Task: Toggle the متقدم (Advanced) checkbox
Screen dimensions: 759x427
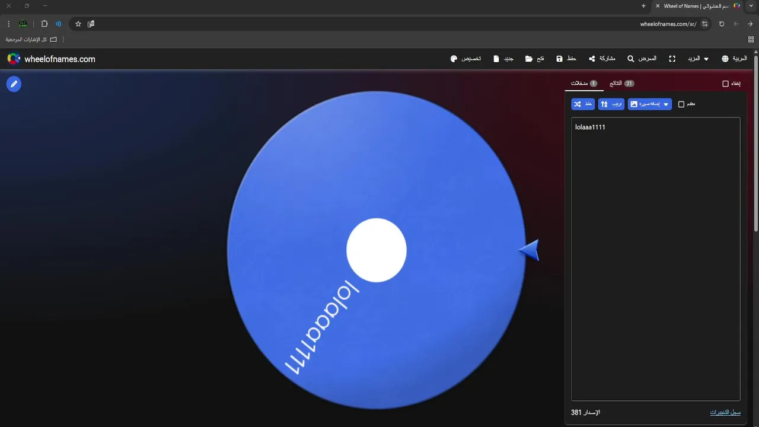Action: point(681,104)
